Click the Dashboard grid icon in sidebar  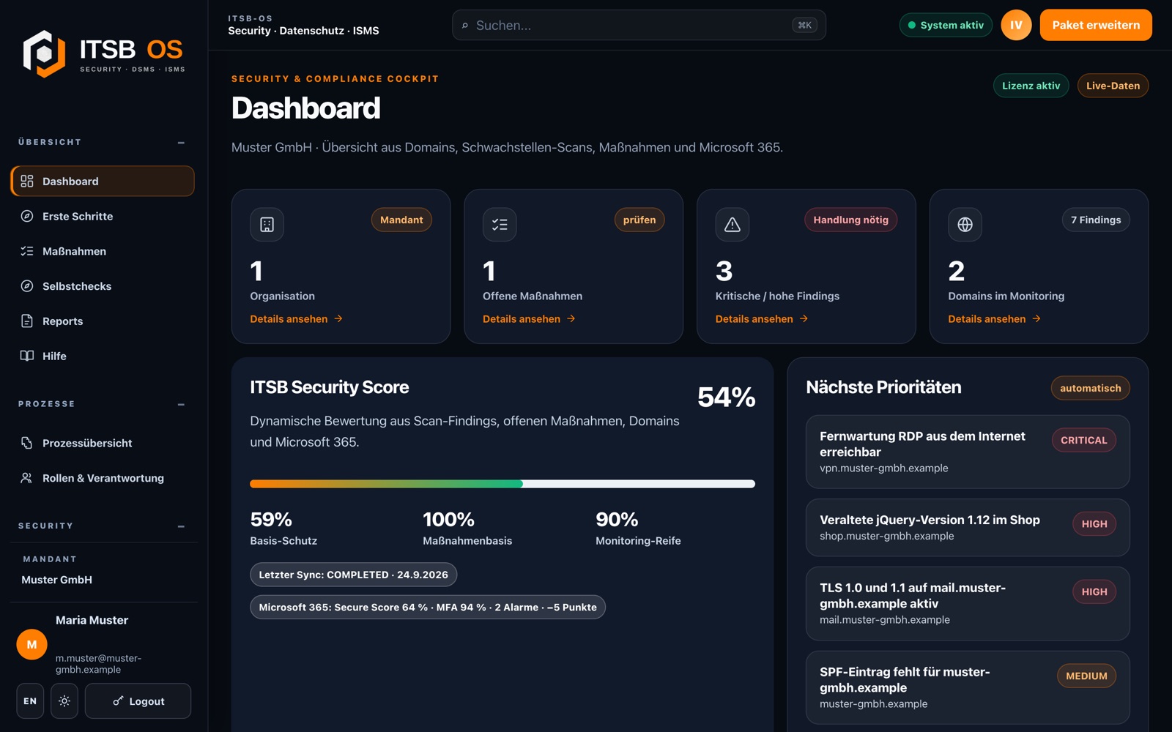point(27,181)
